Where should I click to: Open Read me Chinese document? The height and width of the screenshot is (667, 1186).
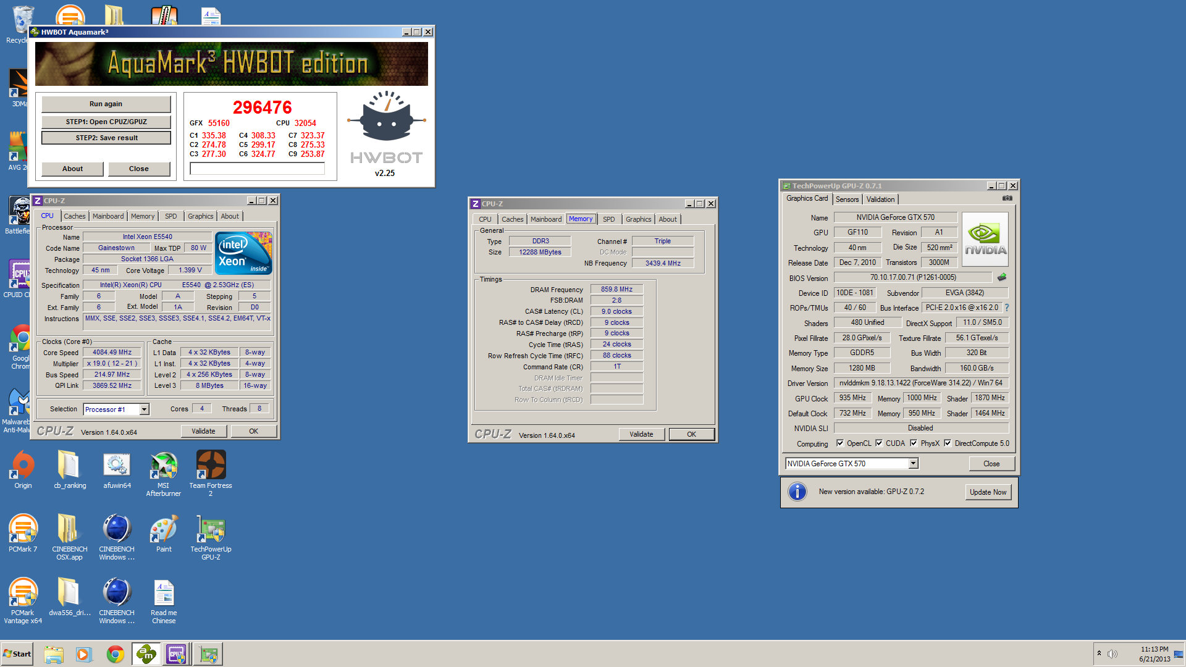(x=164, y=601)
